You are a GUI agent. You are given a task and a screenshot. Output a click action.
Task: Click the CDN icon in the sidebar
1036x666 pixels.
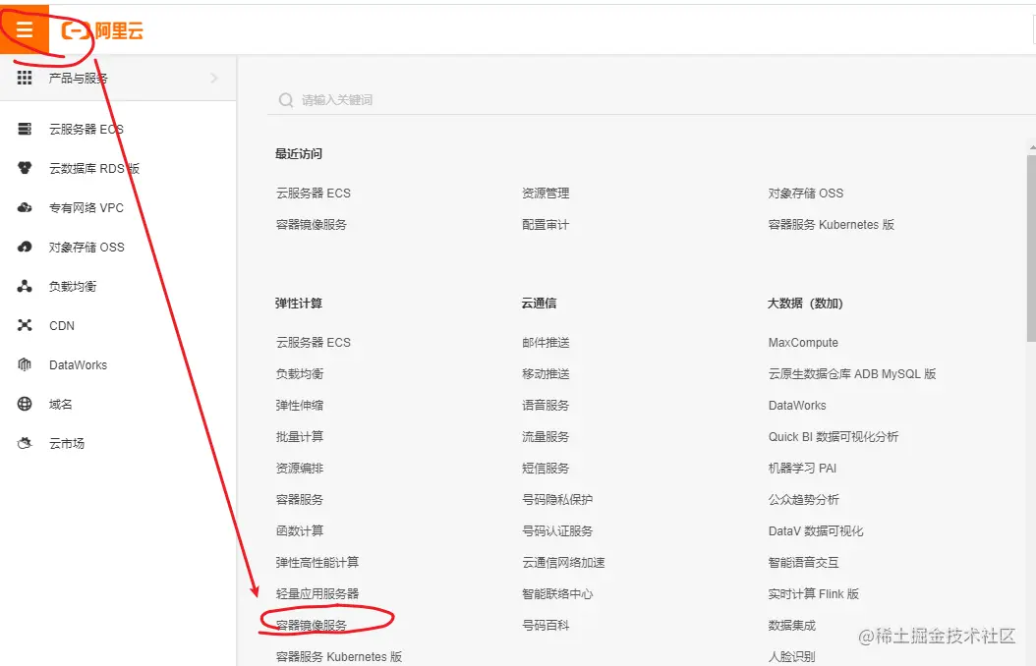pyautogui.click(x=25, y=325)
